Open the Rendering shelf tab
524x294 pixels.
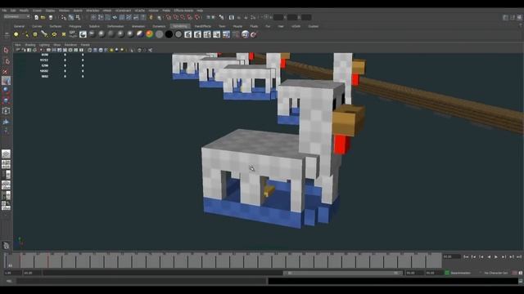pos(180,26)
